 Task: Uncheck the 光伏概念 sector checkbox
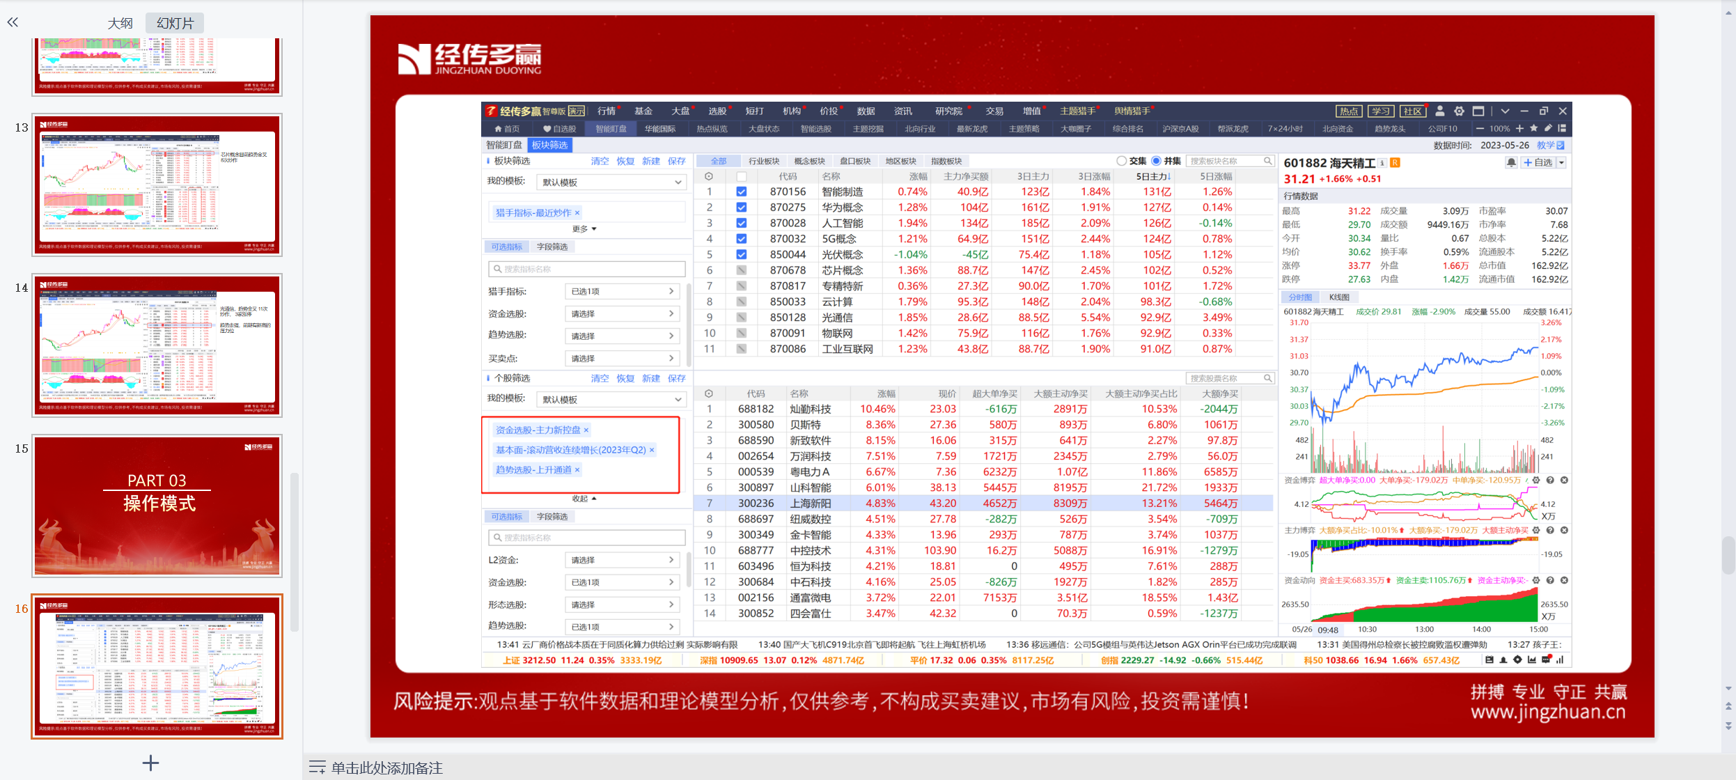(x=742, y=255)
